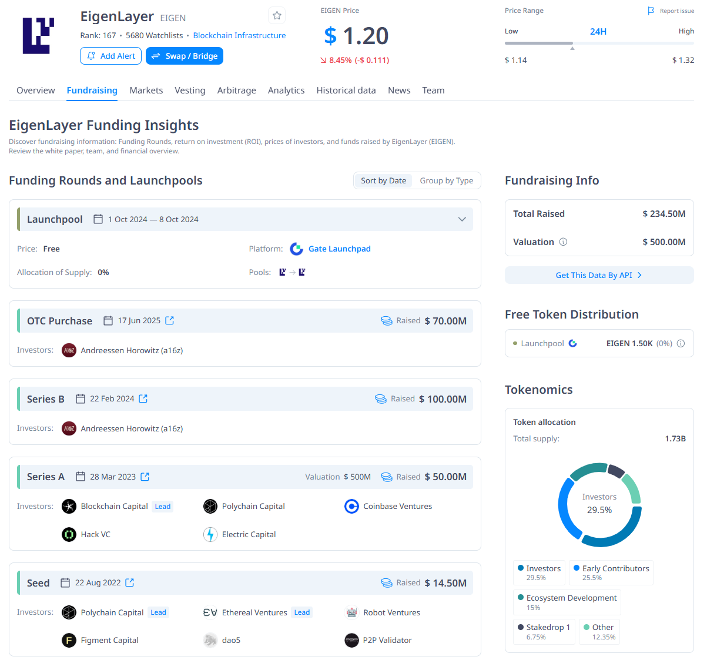This screenshot has height=660, width=707.
Task: Select Sort by Date view
Action: [383, 180]
